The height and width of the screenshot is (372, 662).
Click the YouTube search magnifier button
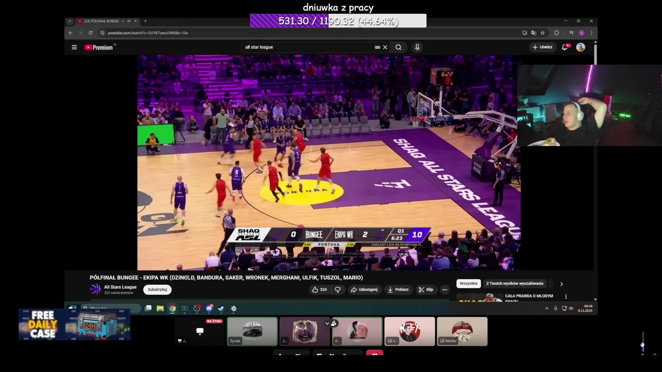(398, 47)
